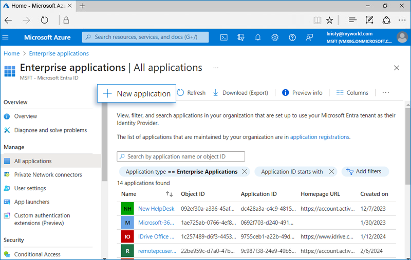The image size is (411, 260).
Task: Open the Columns chooser
Action: (x=352, y=93)
